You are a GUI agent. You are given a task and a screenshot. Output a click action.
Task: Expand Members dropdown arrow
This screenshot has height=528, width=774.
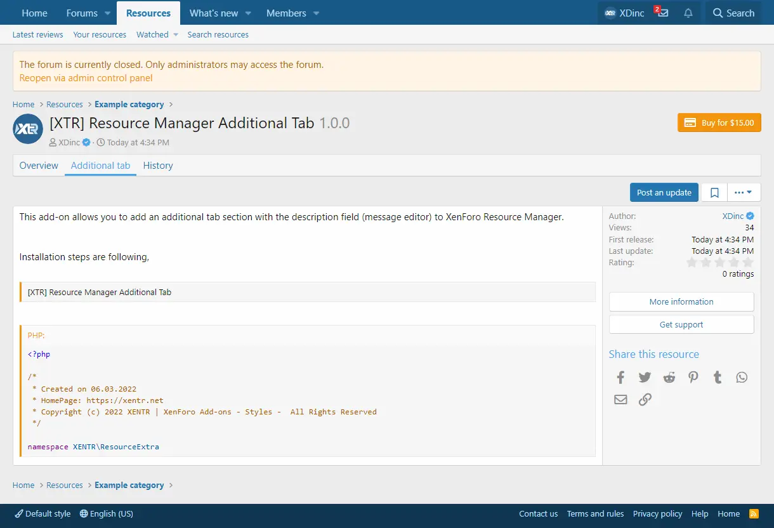pos(316,13)
